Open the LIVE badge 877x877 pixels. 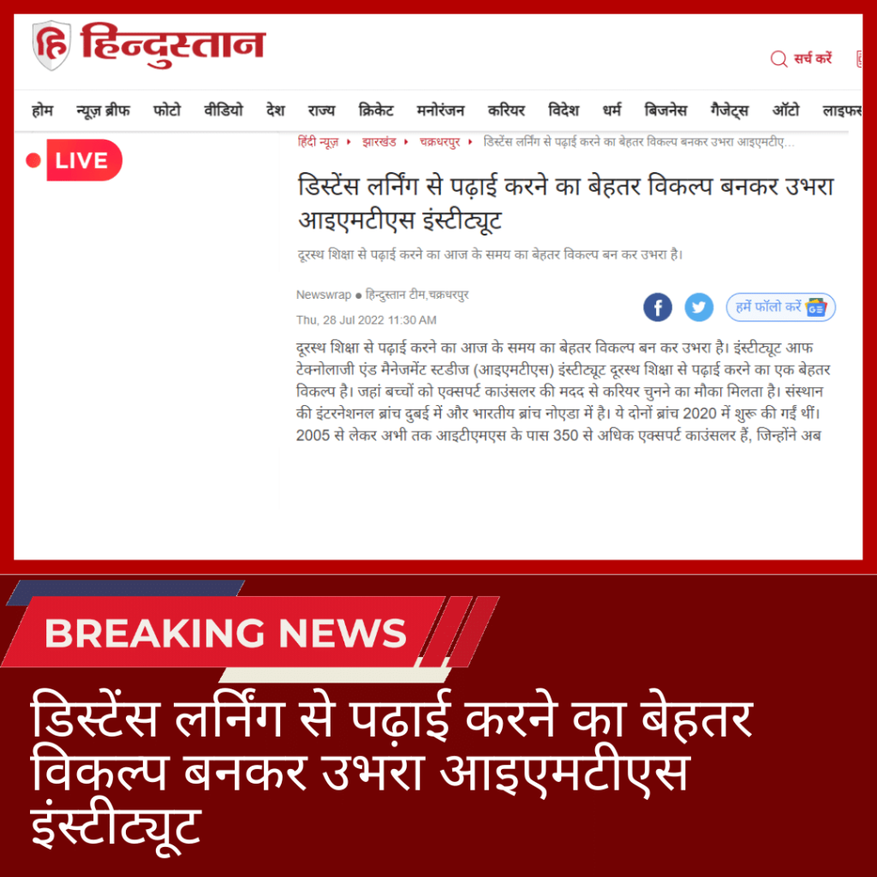coord(84,160)
